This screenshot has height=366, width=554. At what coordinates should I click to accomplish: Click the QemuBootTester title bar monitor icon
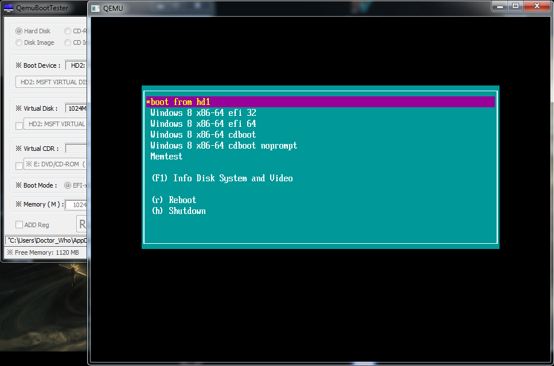(x=9, y=8)
